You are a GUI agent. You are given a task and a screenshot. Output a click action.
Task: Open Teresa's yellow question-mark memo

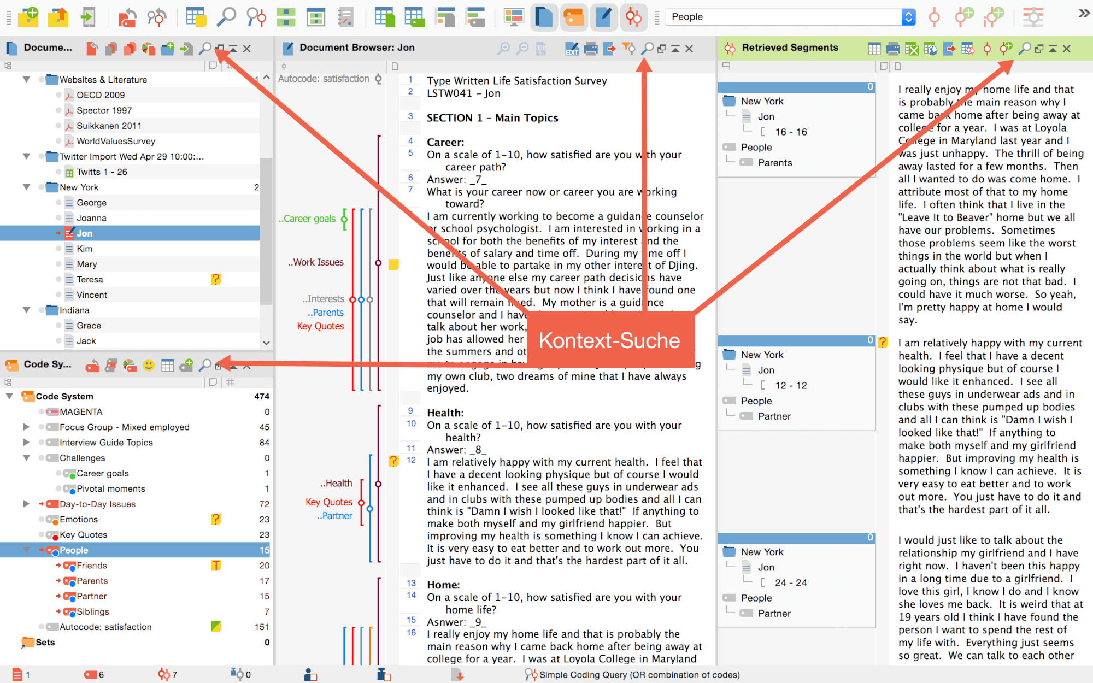pyautogui.click(x=216, y=280)
